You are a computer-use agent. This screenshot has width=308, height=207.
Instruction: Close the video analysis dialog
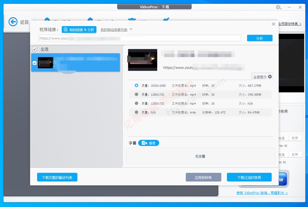273,24
